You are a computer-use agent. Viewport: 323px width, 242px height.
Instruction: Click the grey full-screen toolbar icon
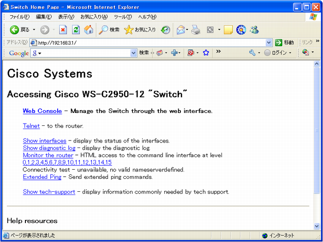(210, 30)
